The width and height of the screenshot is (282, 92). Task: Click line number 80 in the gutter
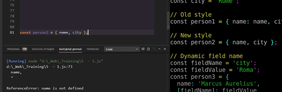click(x=12, y=27)
